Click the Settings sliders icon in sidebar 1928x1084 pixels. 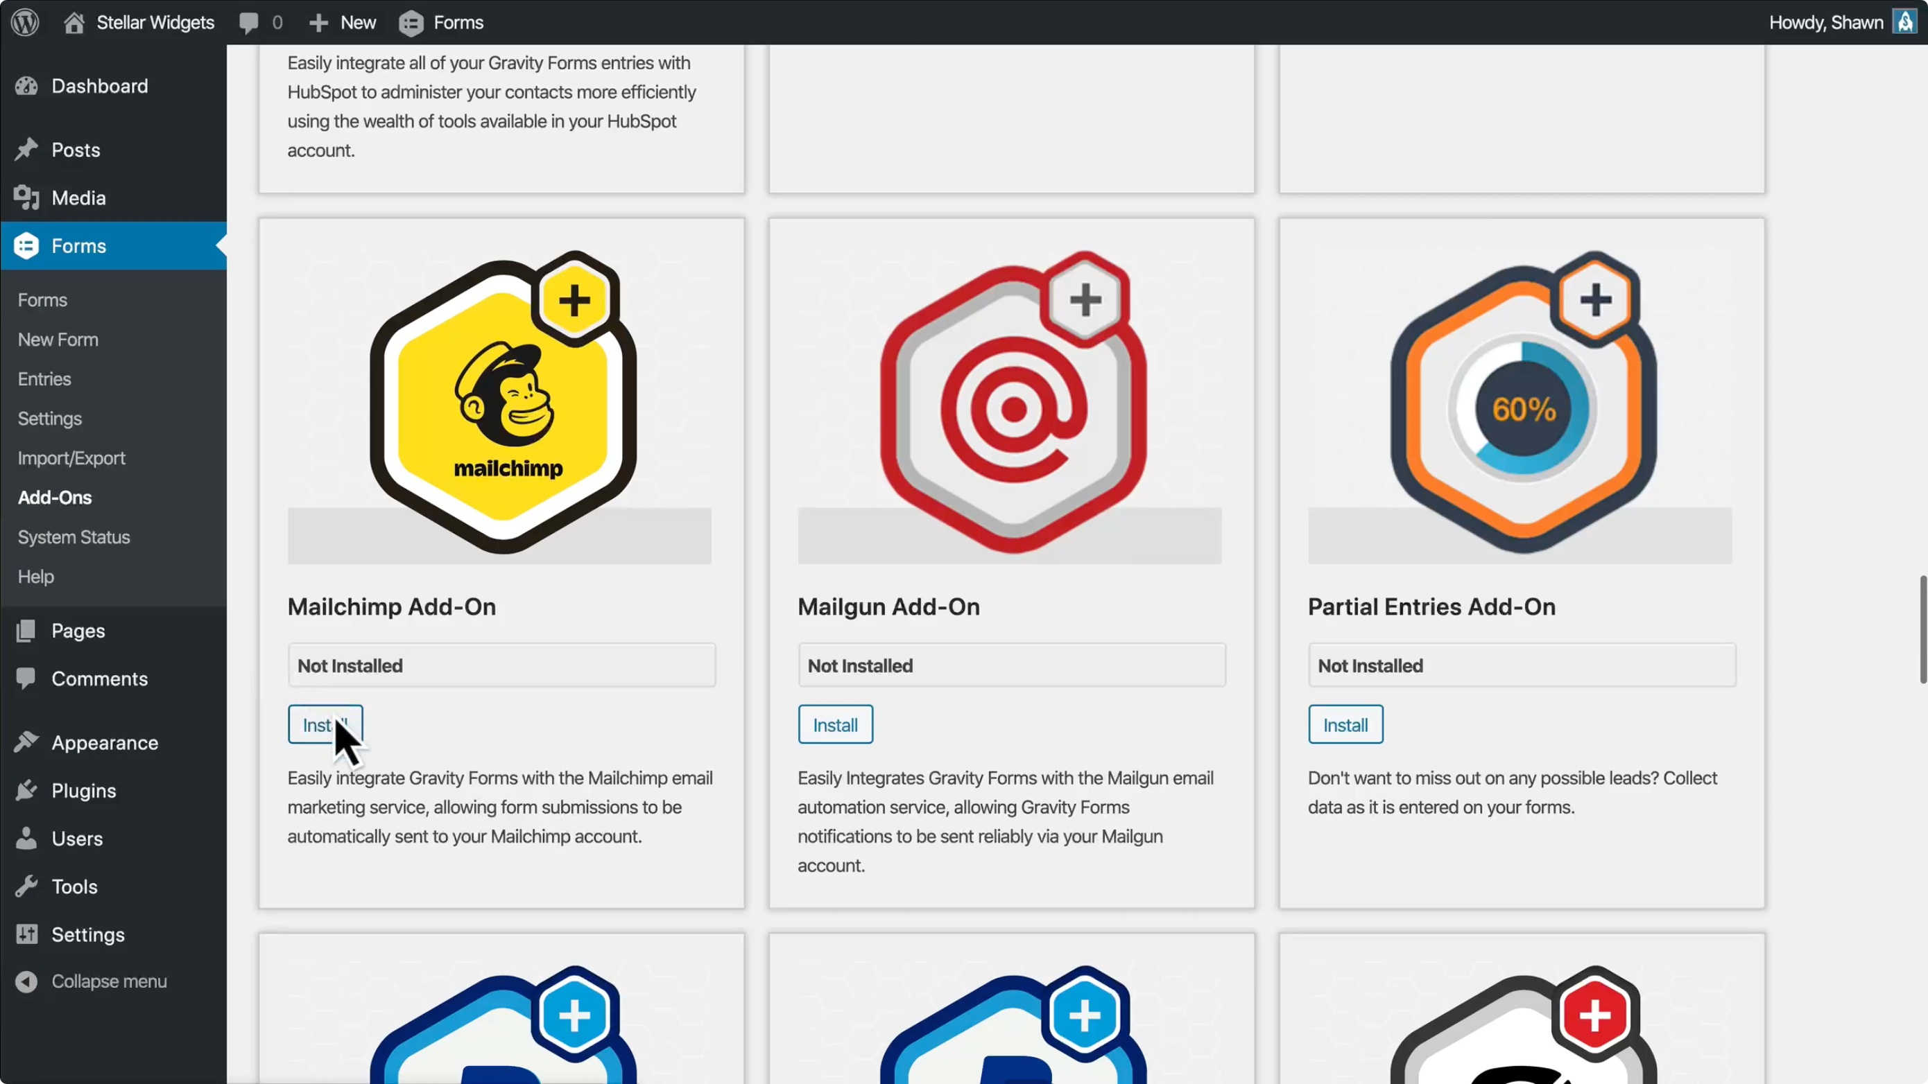click(26, 934)
